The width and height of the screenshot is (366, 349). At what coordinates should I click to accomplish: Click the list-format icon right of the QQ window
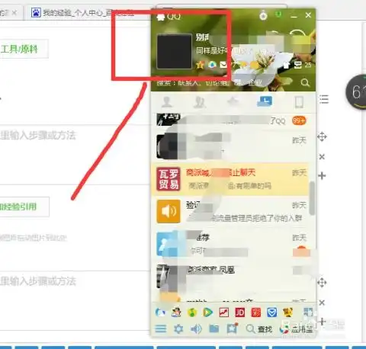point(324,99)
